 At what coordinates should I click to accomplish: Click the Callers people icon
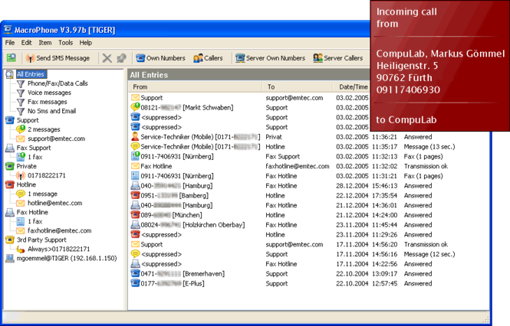198,58
